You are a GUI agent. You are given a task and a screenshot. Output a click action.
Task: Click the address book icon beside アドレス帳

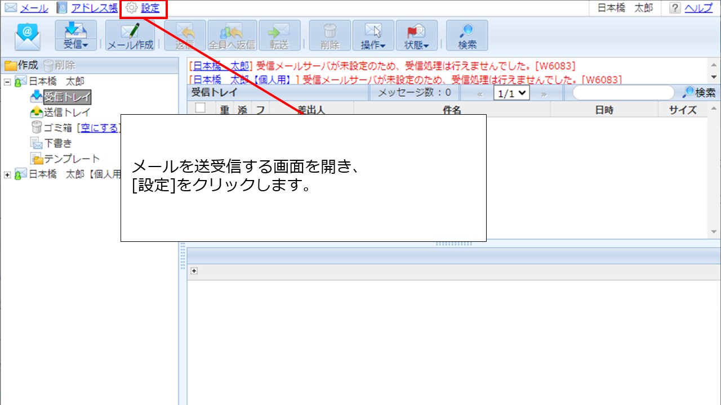tap(61, 8)
